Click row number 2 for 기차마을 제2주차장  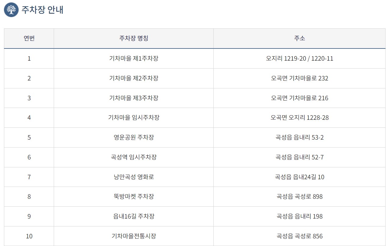29,78
